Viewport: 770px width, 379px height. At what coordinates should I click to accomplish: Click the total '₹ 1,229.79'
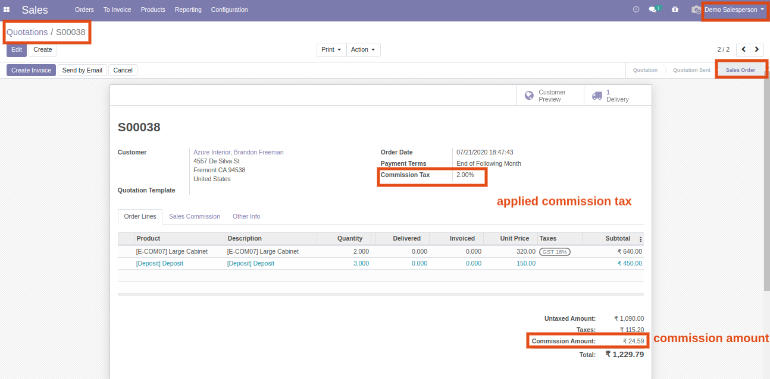tap(625, 355)
